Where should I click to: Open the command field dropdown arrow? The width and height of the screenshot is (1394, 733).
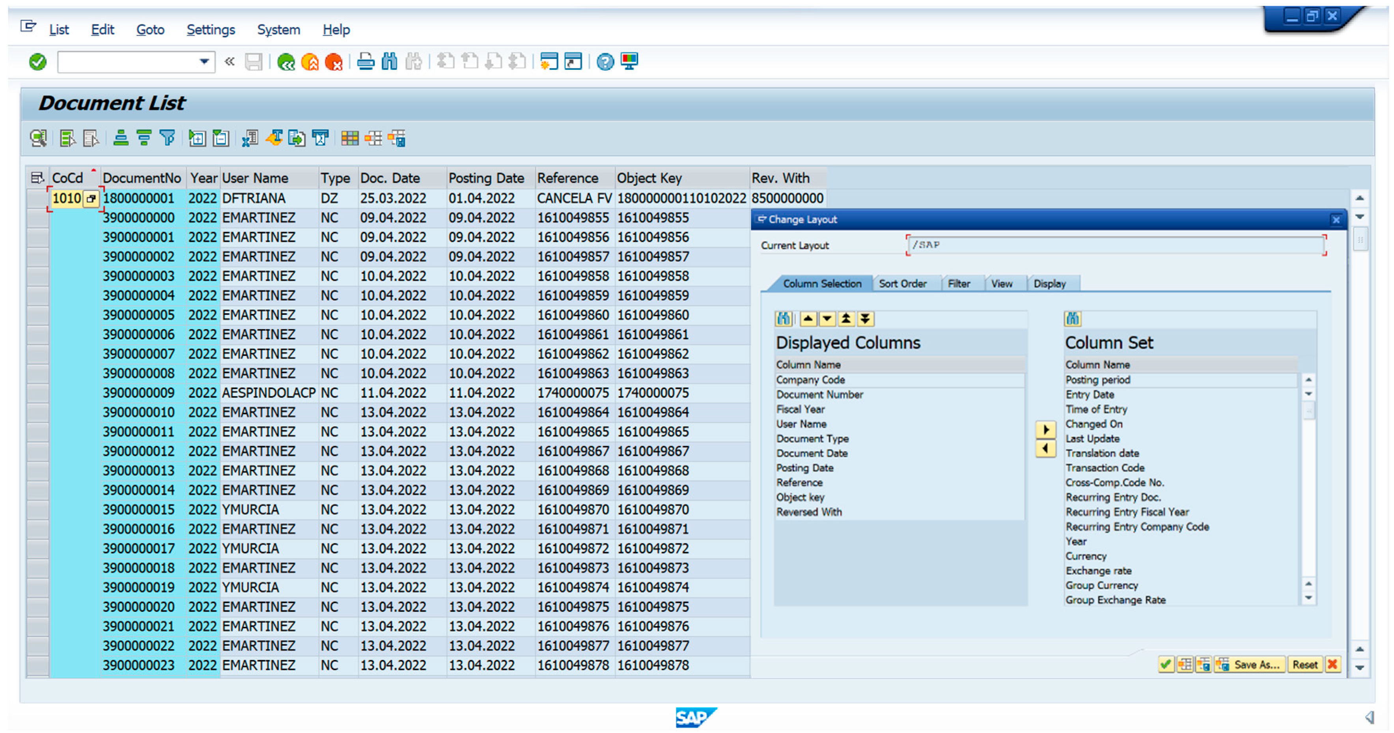[x=204, y=62]
